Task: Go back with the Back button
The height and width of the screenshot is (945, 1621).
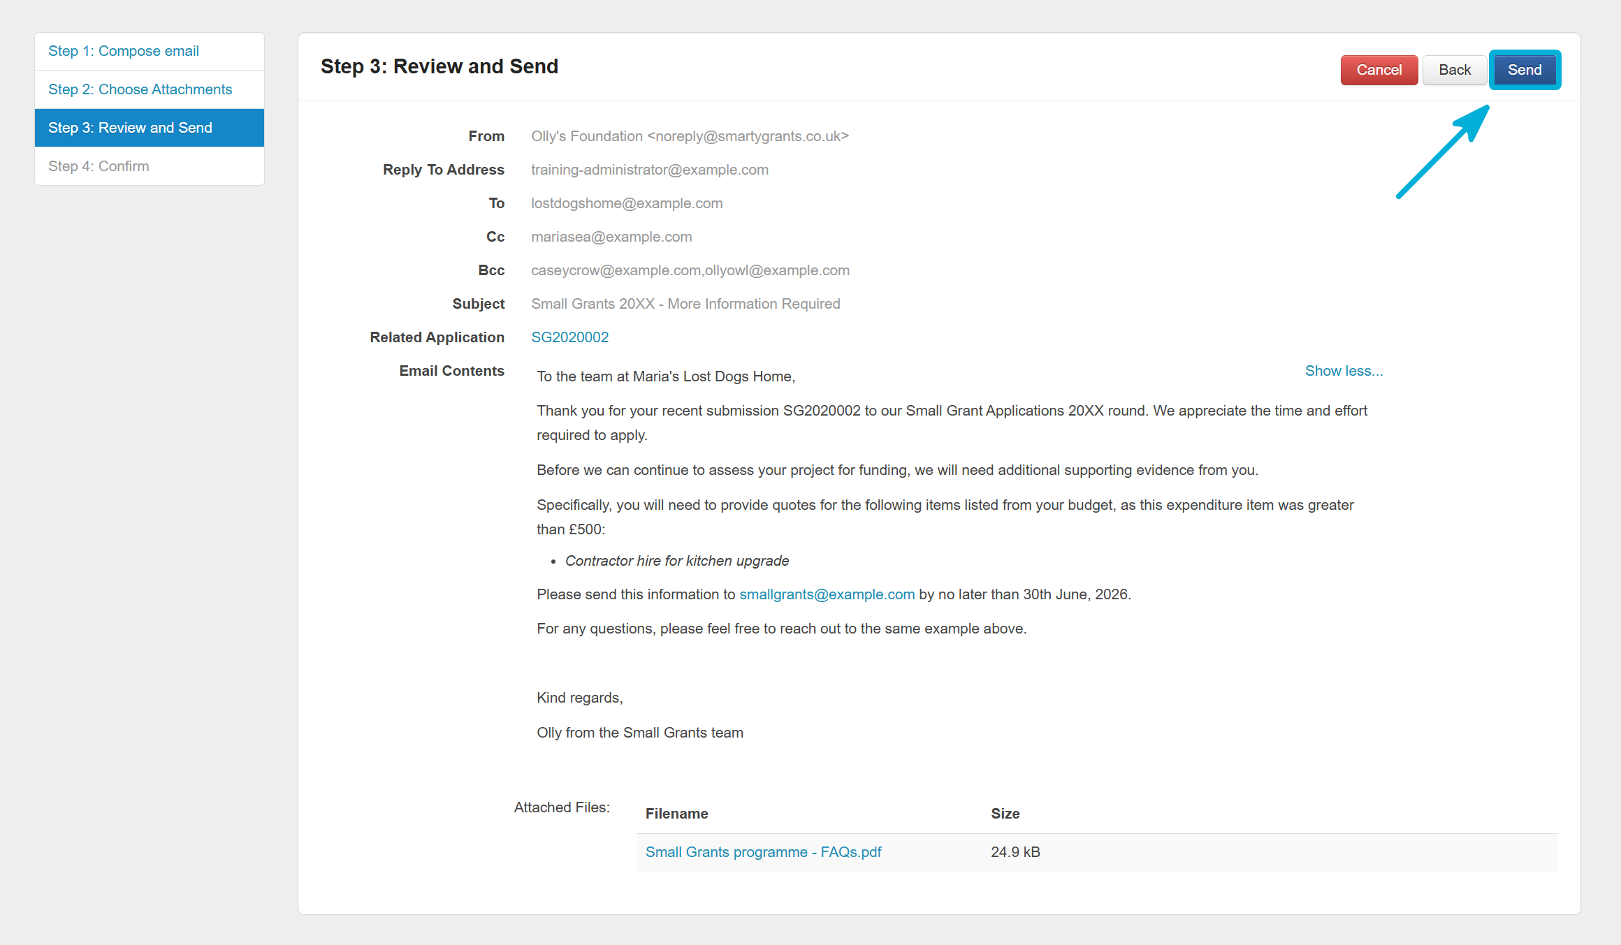Action: click(1455, 70)
